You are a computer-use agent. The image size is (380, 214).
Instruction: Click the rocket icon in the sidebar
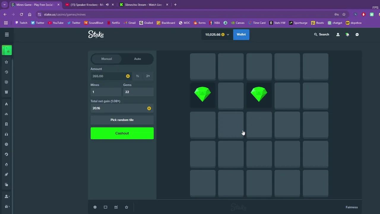pyautogui.click(x=6, y=174)
